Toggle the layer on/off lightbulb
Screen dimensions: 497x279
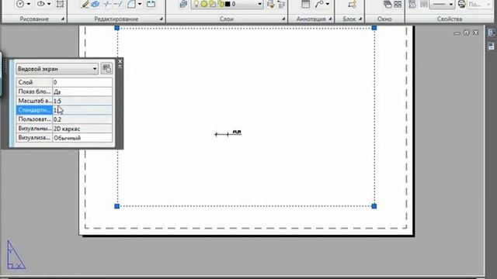(x=196, y=4)
